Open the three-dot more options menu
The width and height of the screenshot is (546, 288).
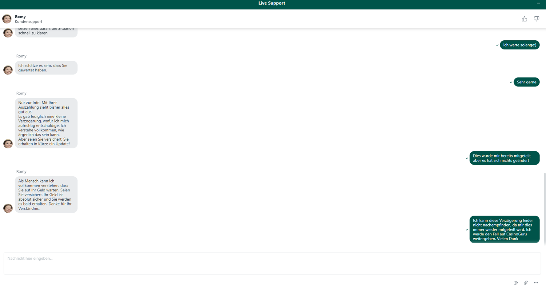[536, 283]
